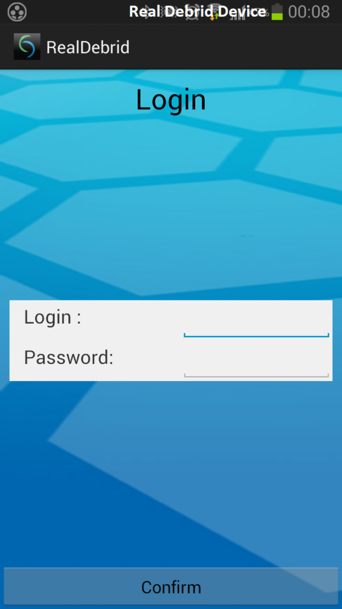The height and width of the screenshot is (609, 342).
Task: Tap the "Login :" field label
Action: 53,318
